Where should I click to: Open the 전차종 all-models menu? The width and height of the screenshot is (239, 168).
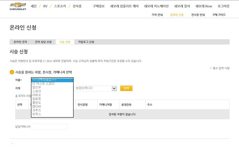coord(77,6)
